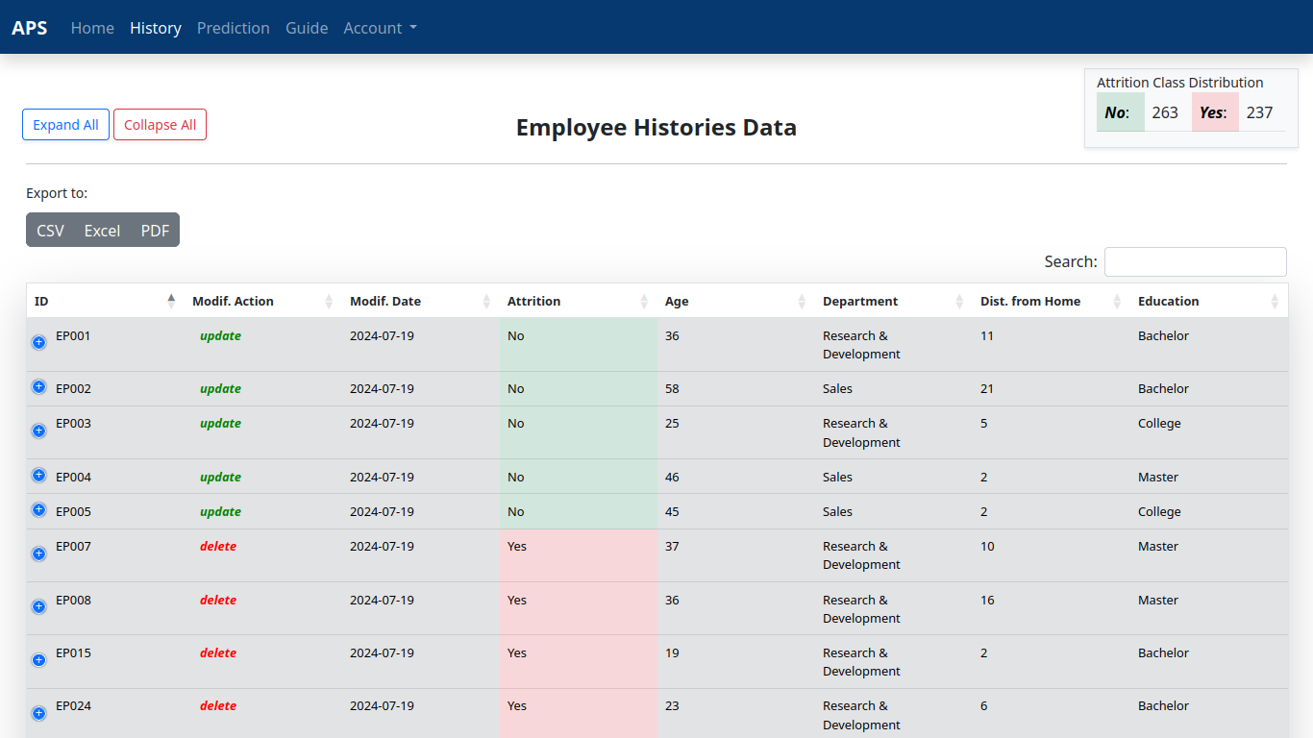This screenshot has height=738, width=1313.
Task: Open the Account dropdown menu
Action: (380, 28)
